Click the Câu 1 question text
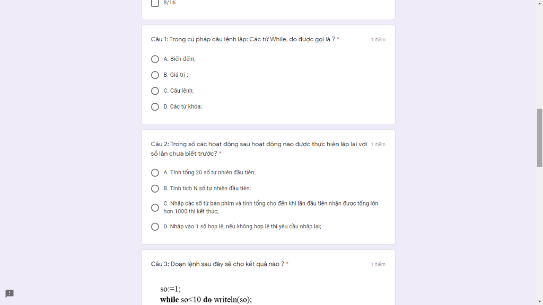Screen dimensions: 543x305 [x=243, y=39]
